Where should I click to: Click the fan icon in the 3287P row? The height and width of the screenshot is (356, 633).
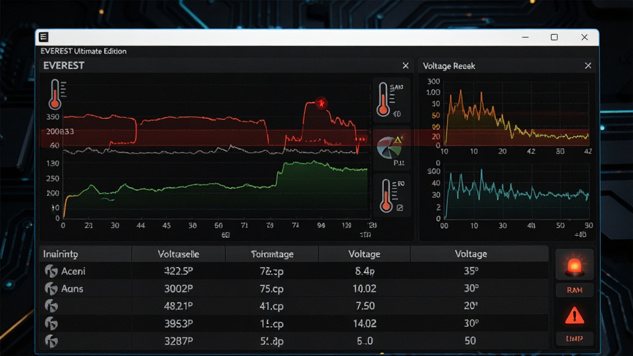point(51,341)
